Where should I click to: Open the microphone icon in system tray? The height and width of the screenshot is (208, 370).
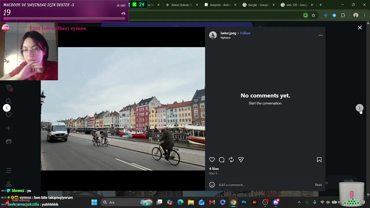tap(314, 202)
